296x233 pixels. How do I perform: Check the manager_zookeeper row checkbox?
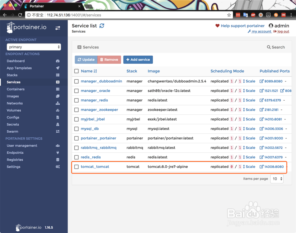76,110
